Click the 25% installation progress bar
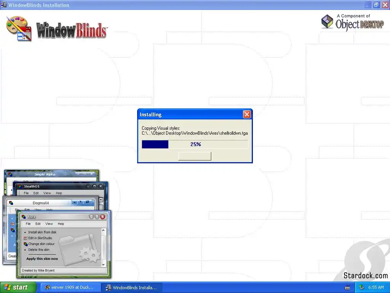The width and height of the screenshot is (390, 293). pyautogui.click(x=195, y=144)
